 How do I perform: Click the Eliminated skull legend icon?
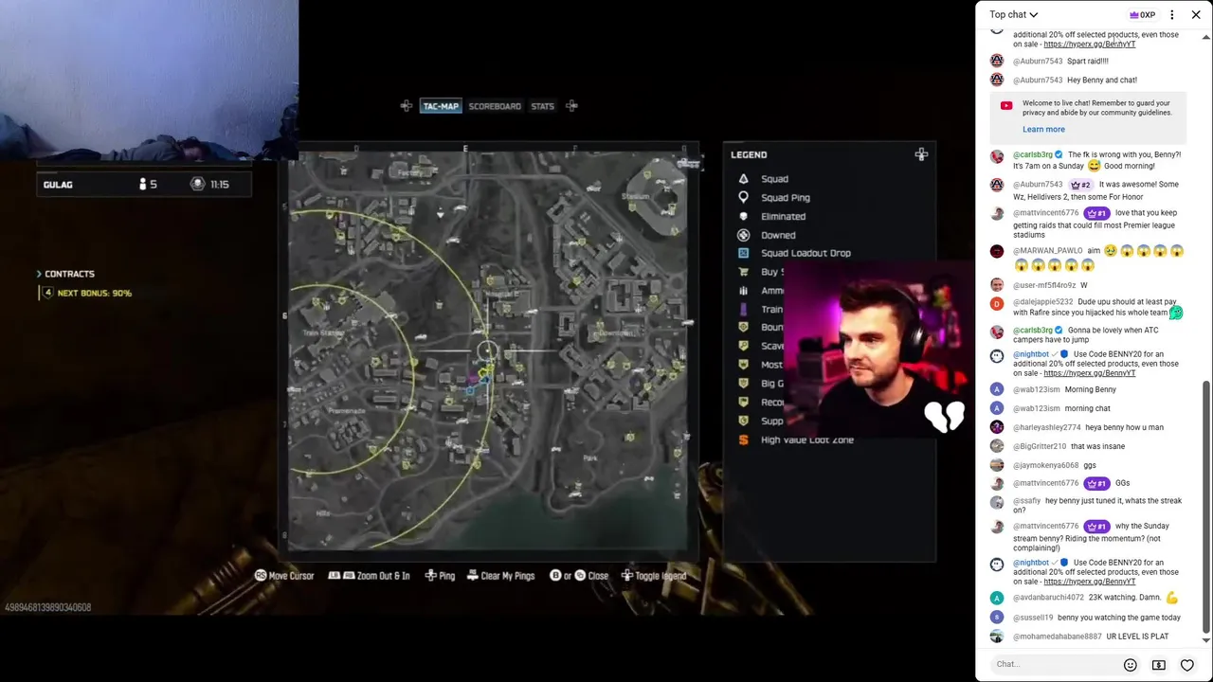tap(743, 216)
